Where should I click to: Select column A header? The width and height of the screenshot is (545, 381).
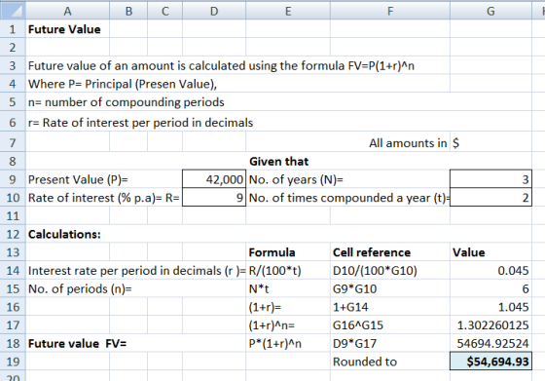point(67,11)
